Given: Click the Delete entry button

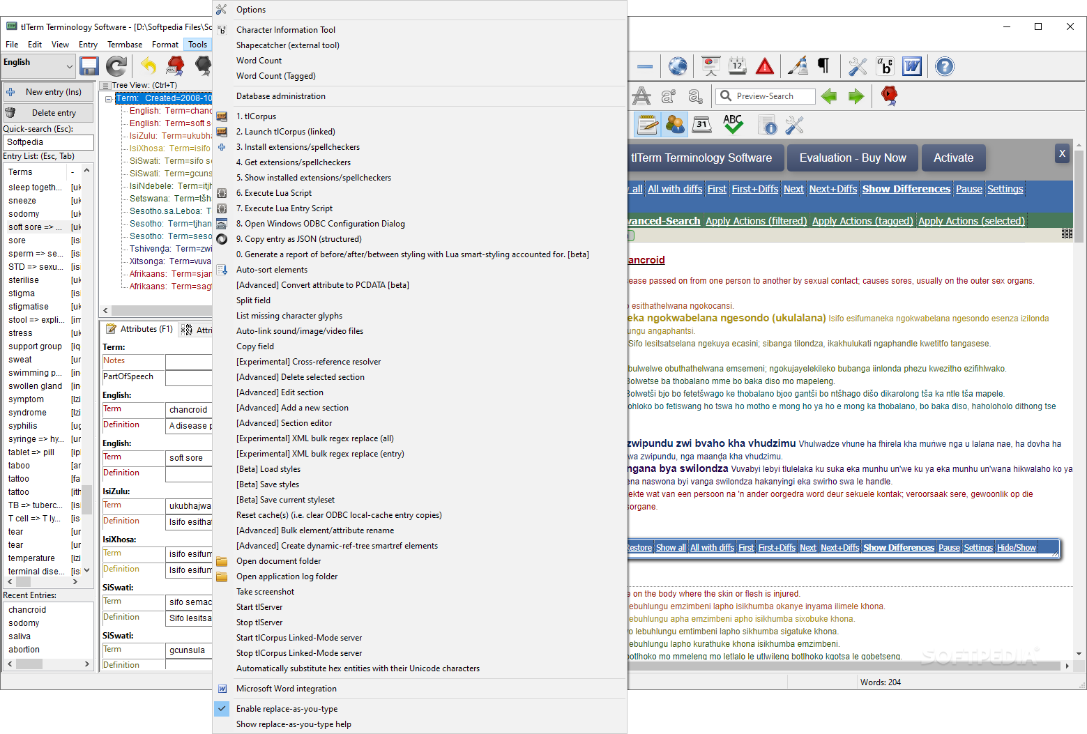Looking at the screenshot, I should 48,113.
